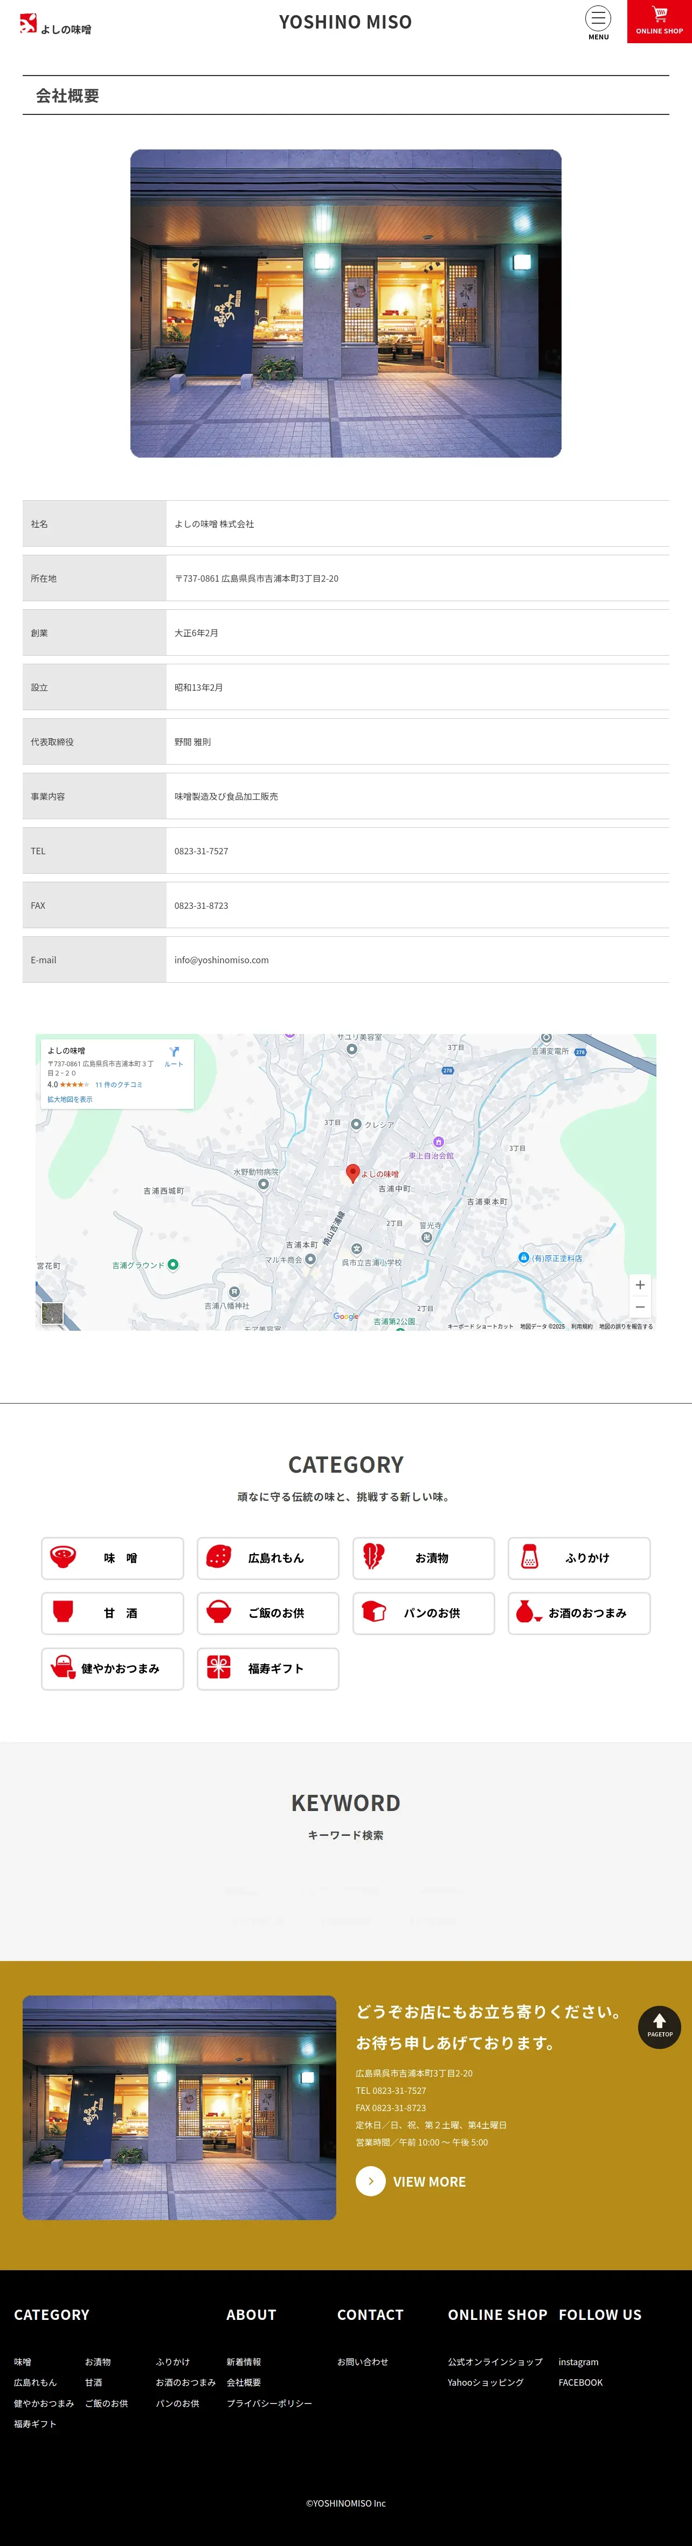The height and width of the screenshot is (2546, 692).
Task: Open 福寿ギフト link in the footer
Action: click(x=34, y=2424)
